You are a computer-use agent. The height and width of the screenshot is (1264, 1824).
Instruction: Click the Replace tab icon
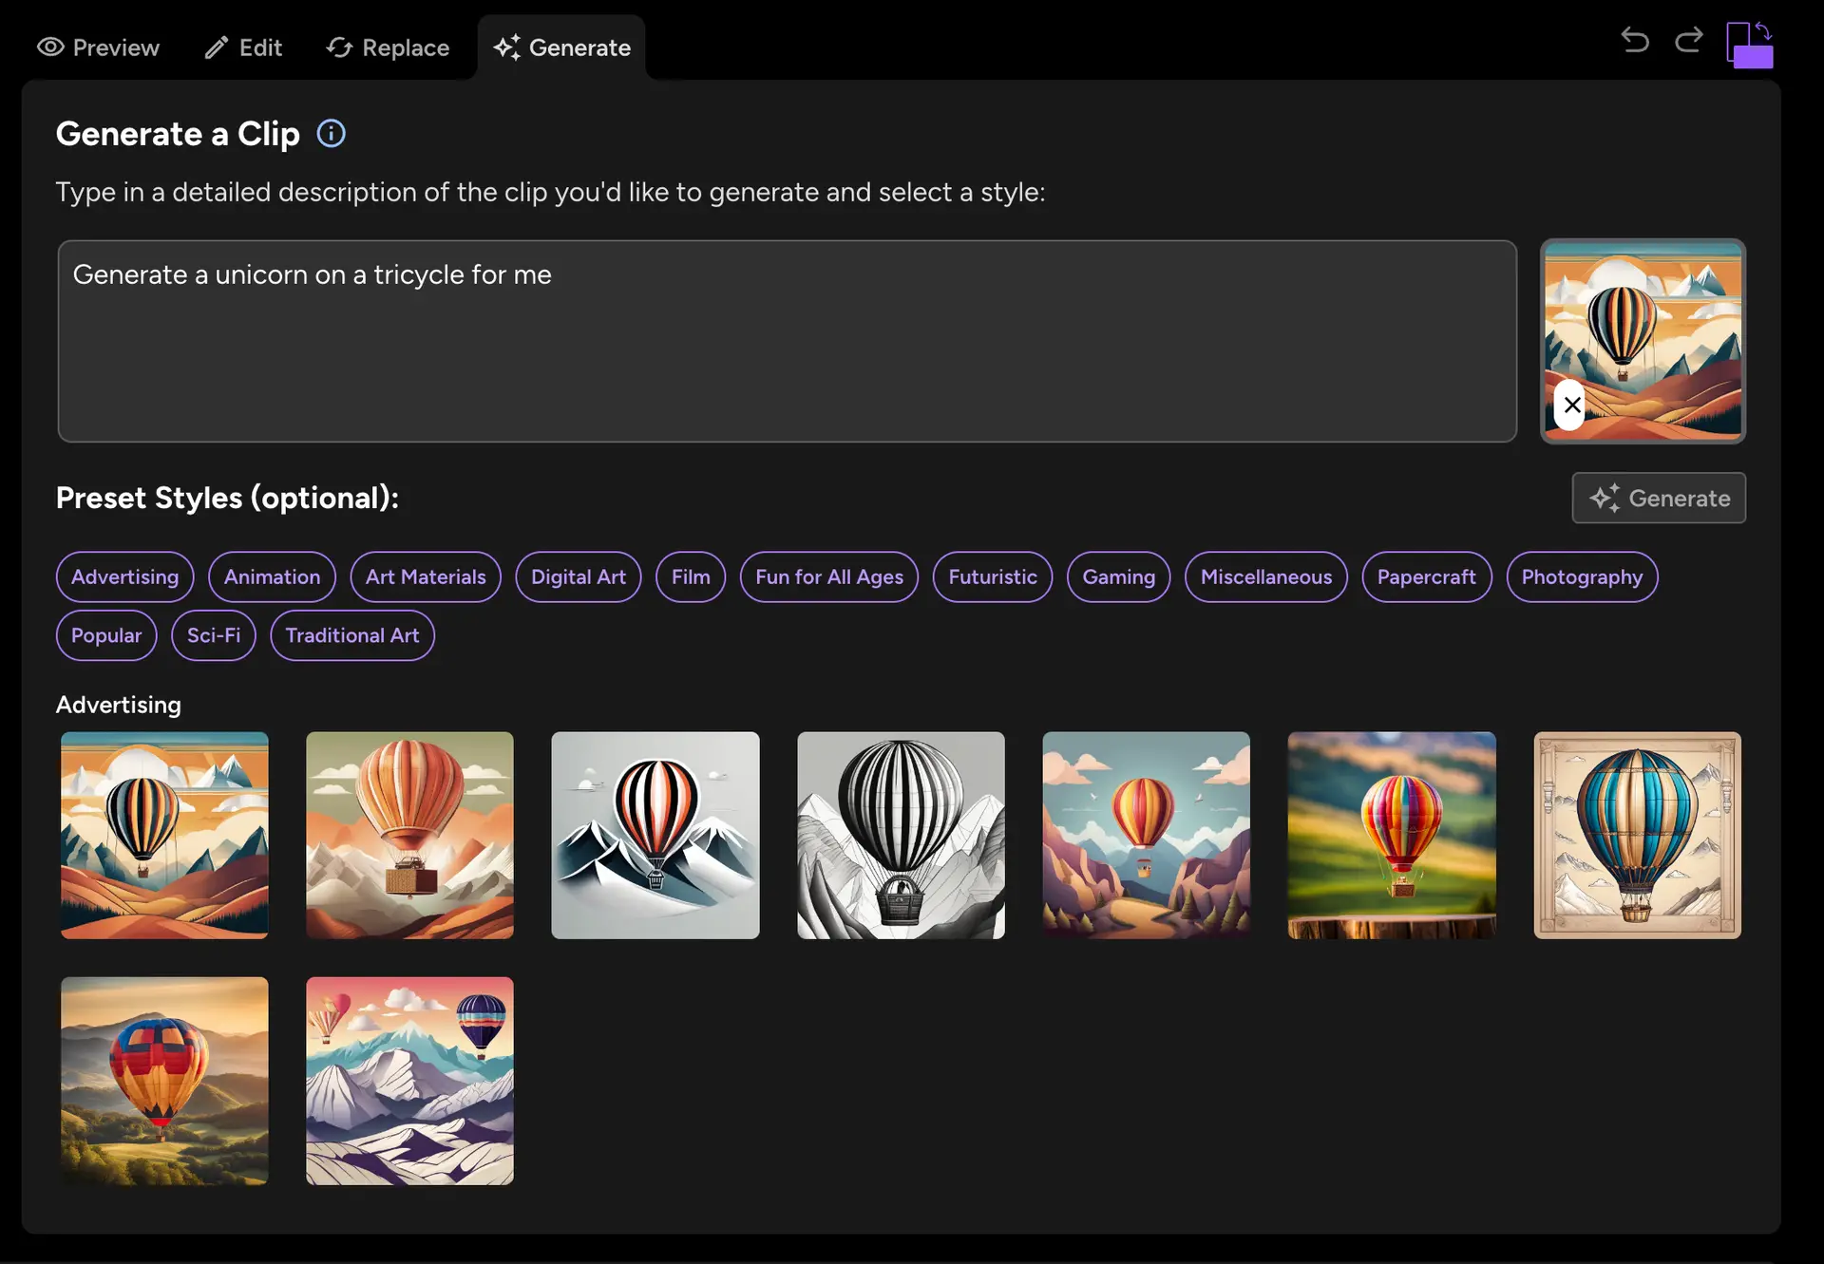pyautogui.click(x=338, y=46)
